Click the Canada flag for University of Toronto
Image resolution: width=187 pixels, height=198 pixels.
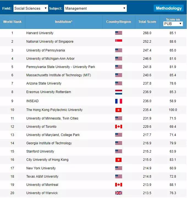[119, 126]
